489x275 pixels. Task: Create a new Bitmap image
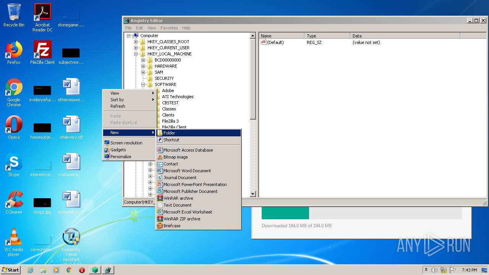[198, 157]
